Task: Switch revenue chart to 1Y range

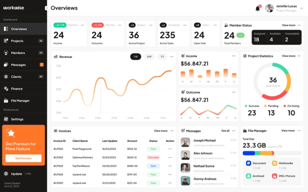Action: (162, 57)
